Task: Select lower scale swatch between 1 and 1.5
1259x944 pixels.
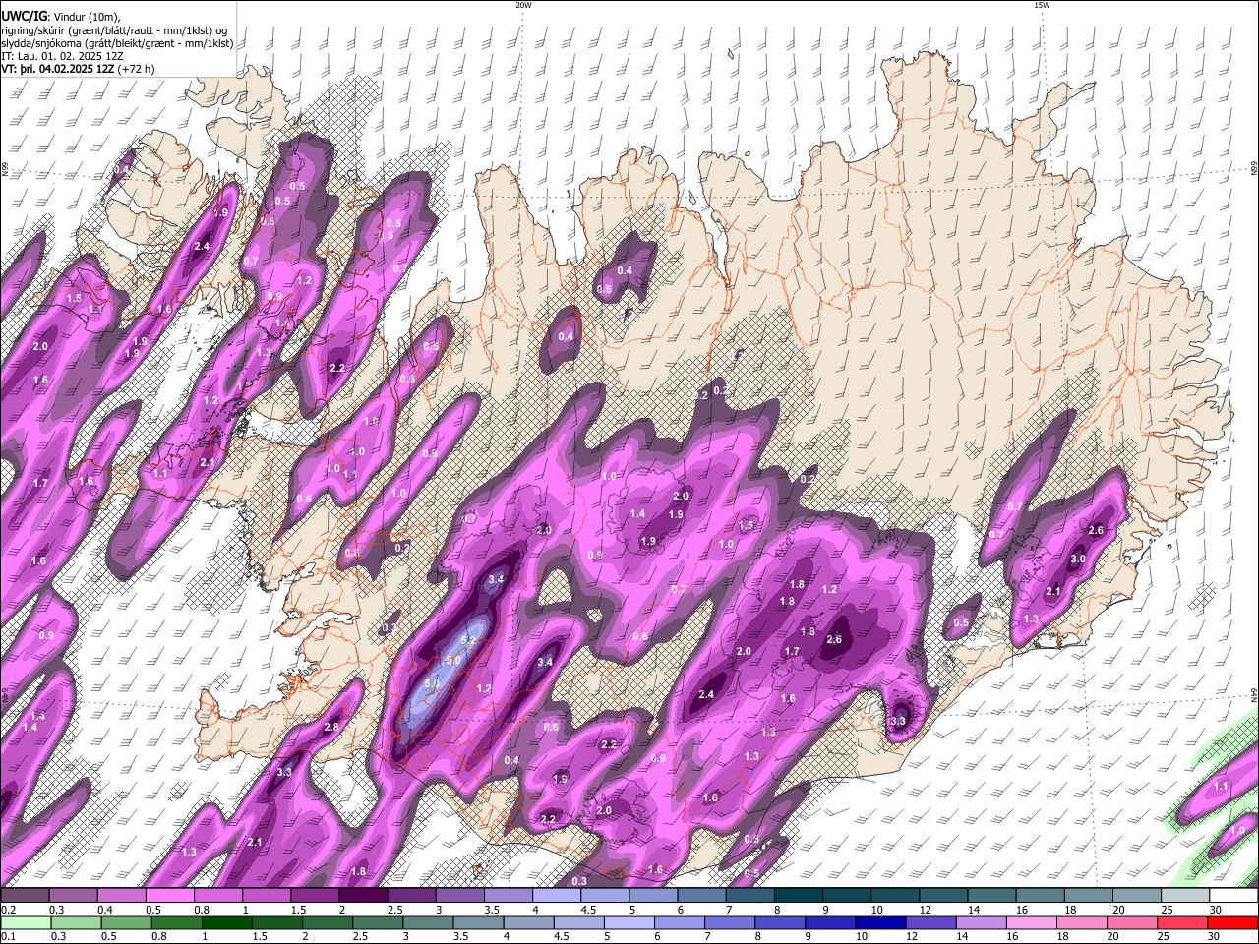Action: coord(226,922)
